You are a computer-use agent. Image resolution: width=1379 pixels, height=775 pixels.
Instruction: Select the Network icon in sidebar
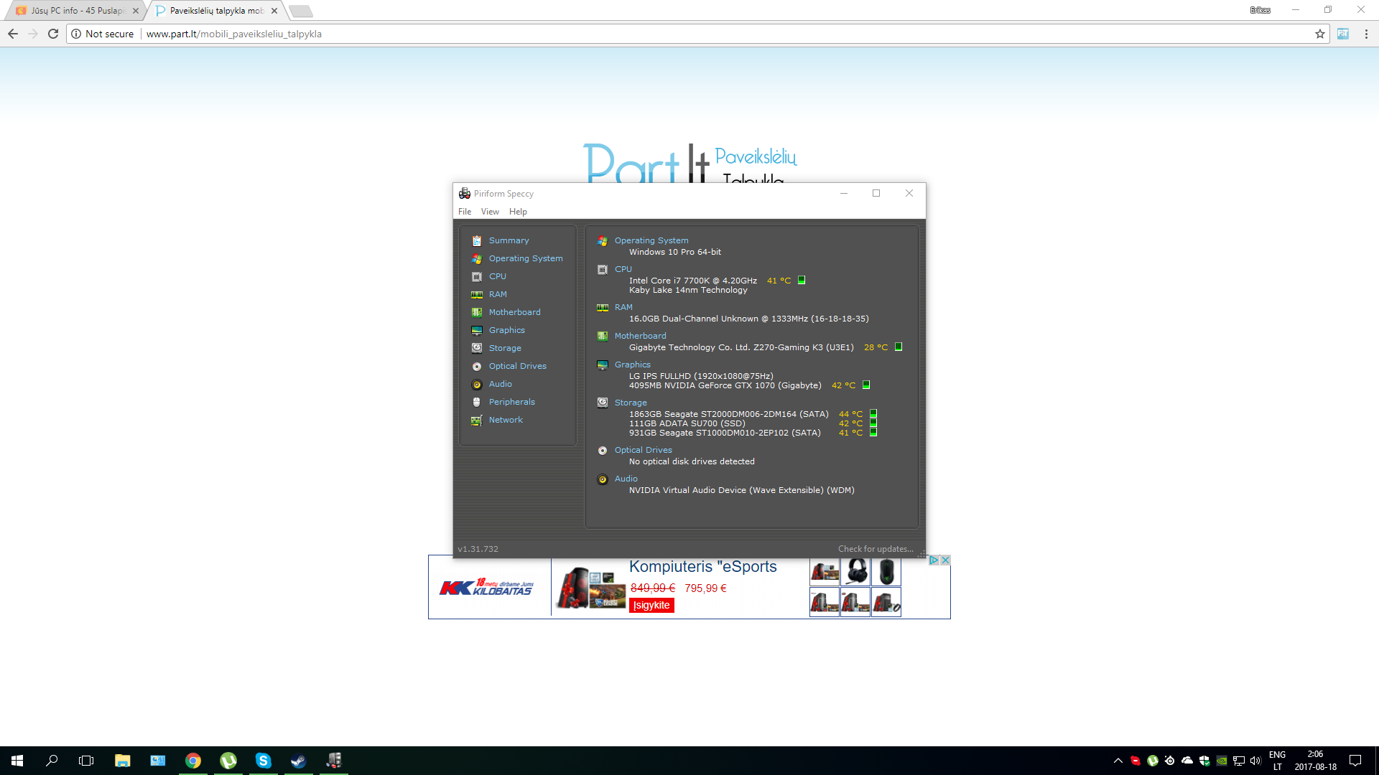point(476,420)
